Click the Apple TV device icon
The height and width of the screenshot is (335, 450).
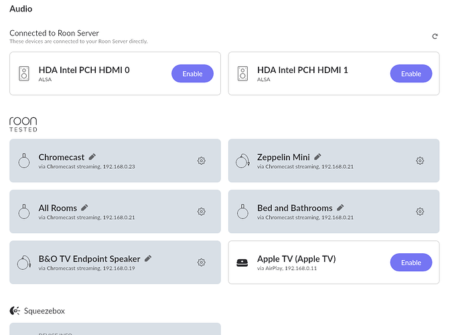[243, 263]
